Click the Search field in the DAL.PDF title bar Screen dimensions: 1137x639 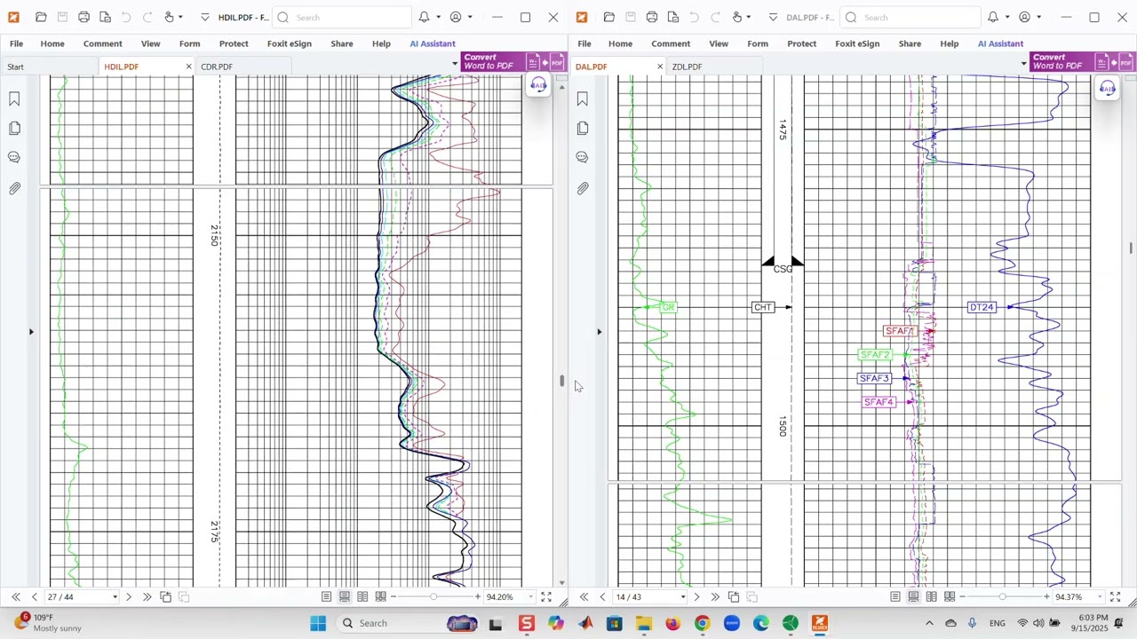point(910,17)
